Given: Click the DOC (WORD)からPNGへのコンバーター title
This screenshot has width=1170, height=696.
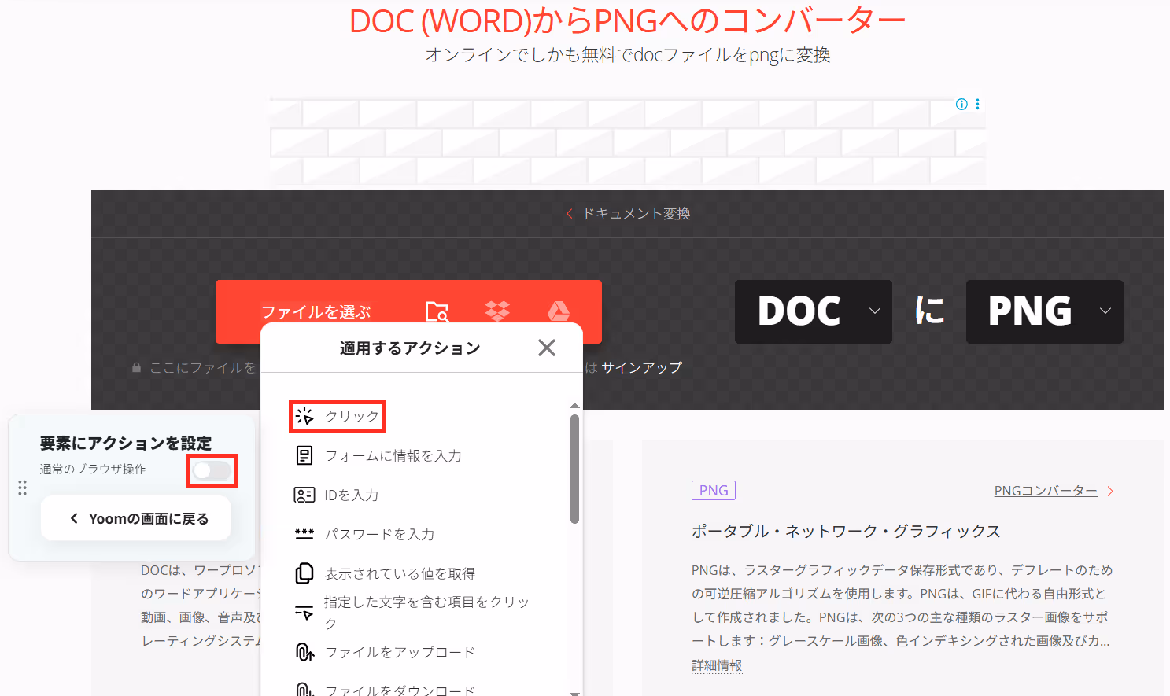Looking at the screenshot, I should 628,21.
